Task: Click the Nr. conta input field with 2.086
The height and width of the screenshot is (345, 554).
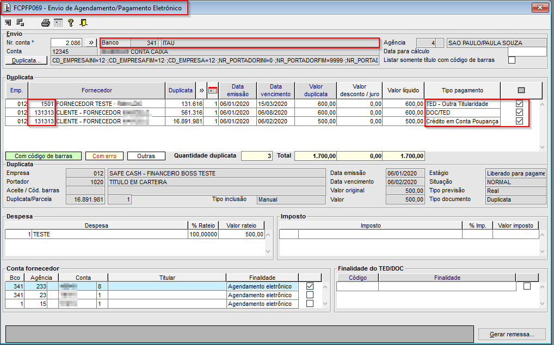Action: (66, 43)
